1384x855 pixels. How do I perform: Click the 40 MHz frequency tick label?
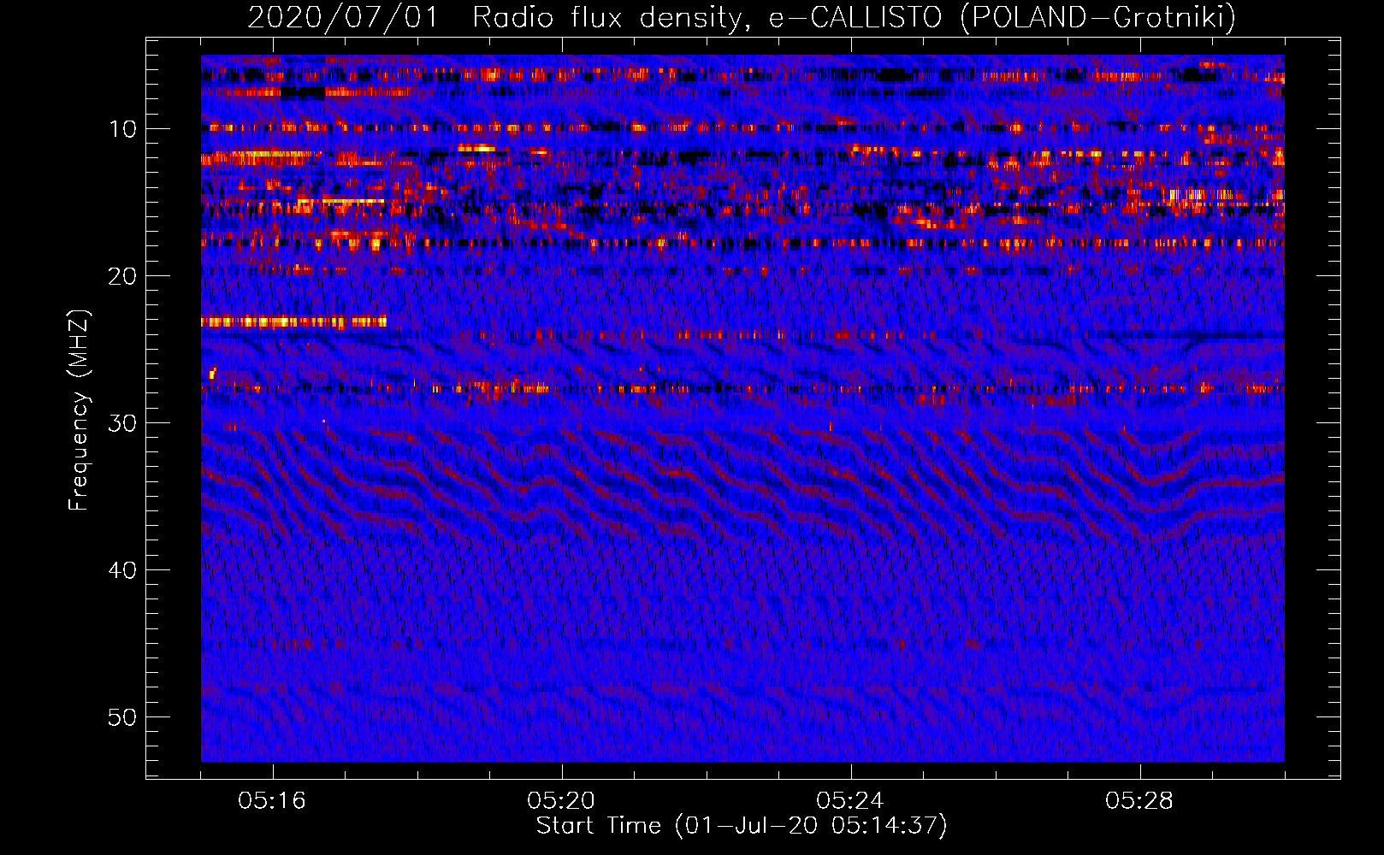[x=123, y=570]
